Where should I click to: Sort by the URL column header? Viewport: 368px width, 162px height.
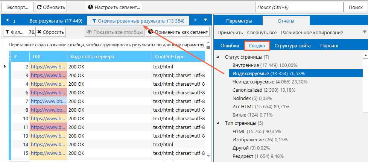tap(48, 56)
